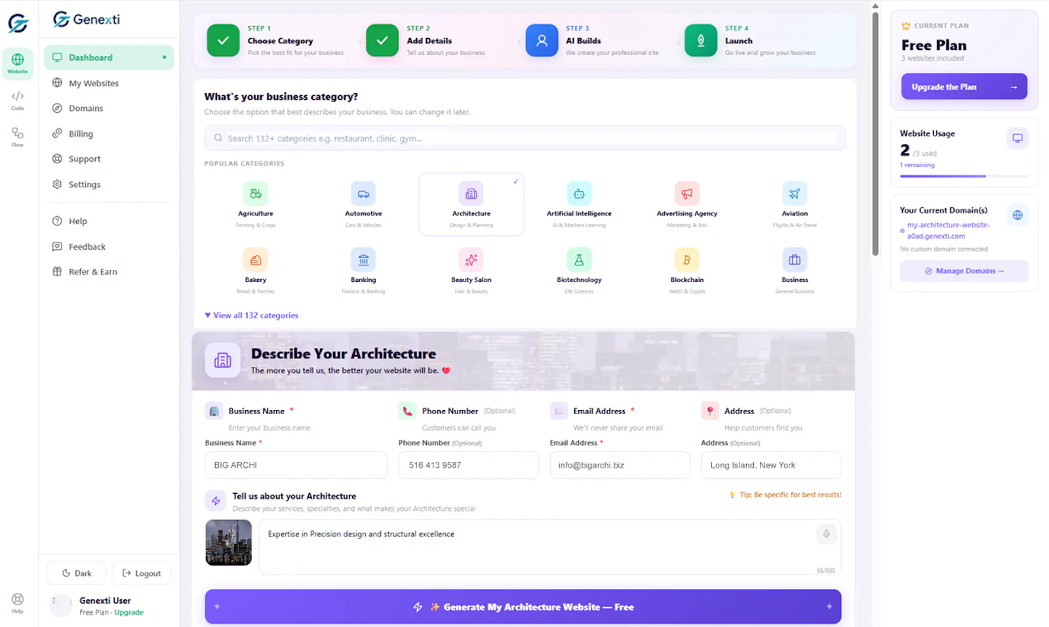Click Generate My Architecture Website button
Screen dimensions: 1049x627
[x=523, y=607]
